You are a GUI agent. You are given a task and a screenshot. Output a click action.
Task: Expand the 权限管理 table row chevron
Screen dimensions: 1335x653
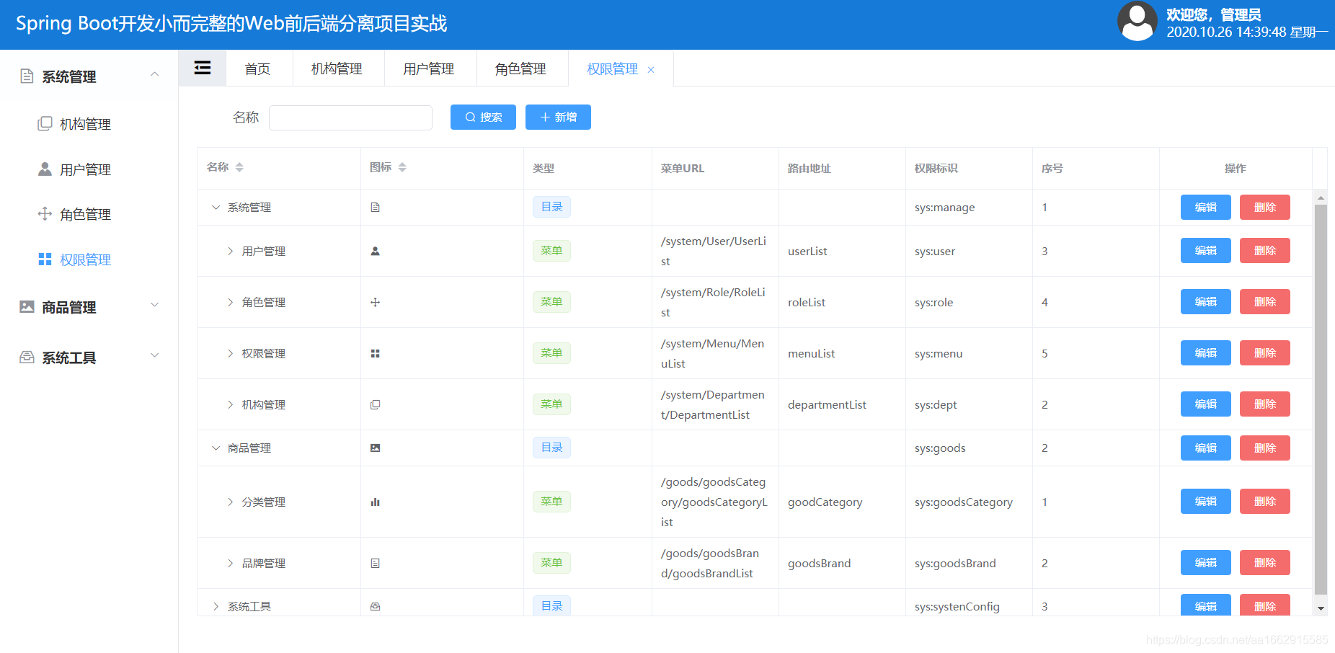pyautogui.click(x=230, y=353)
